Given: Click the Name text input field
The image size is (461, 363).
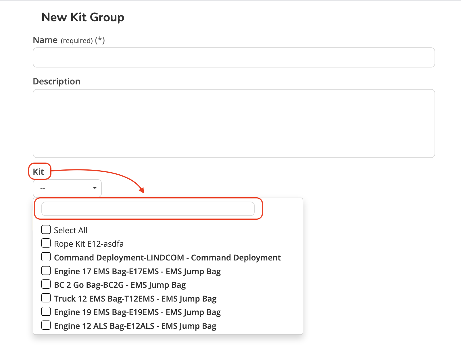Looking at the screenshot, I should (234, 57).
